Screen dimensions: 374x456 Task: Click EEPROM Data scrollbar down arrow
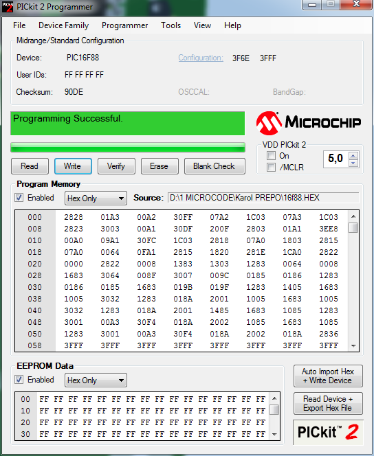click(274, 435)
